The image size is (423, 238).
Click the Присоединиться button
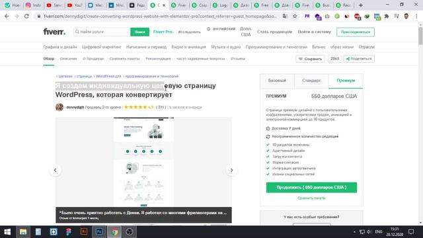point(356,32)
